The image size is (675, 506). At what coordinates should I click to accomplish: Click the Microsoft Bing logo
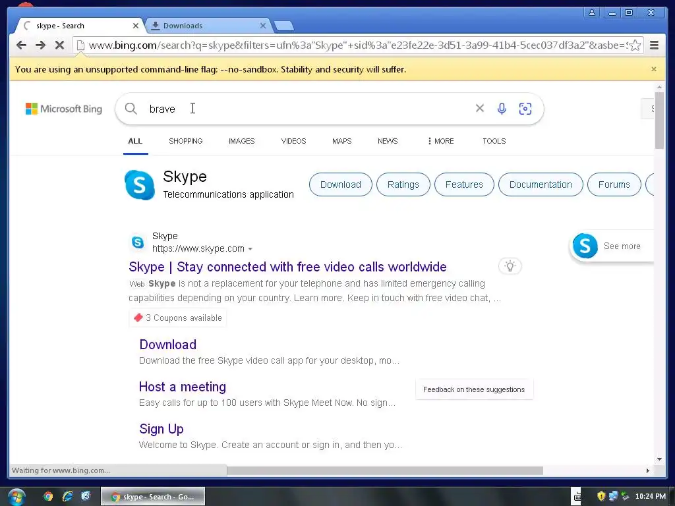pyautogui.click(x=64, y=109)
